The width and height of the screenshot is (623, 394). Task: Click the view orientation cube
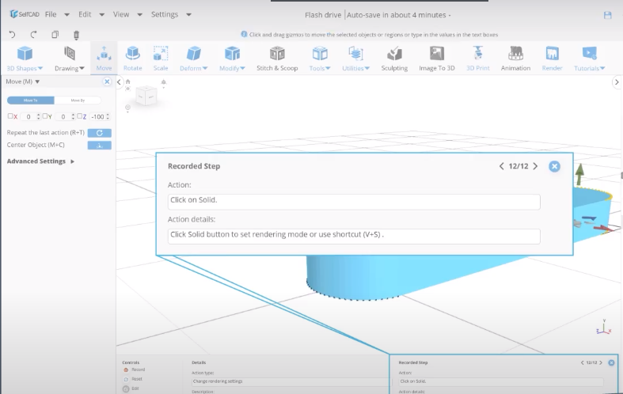146,96
